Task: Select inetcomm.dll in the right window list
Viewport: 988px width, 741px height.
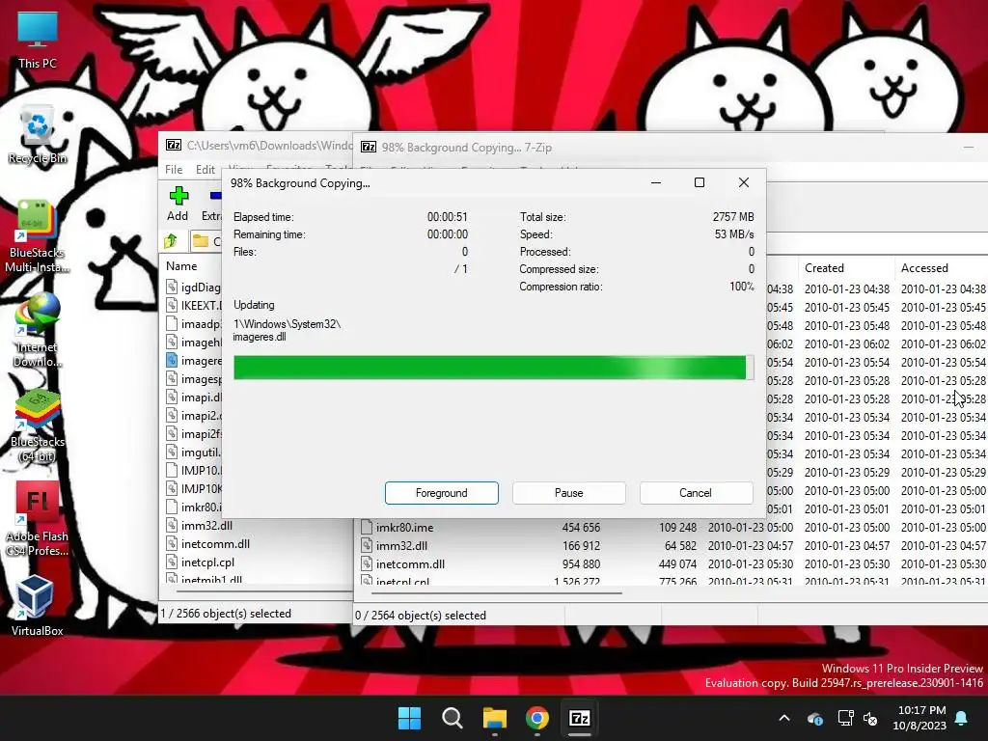Action: (410, 563)
